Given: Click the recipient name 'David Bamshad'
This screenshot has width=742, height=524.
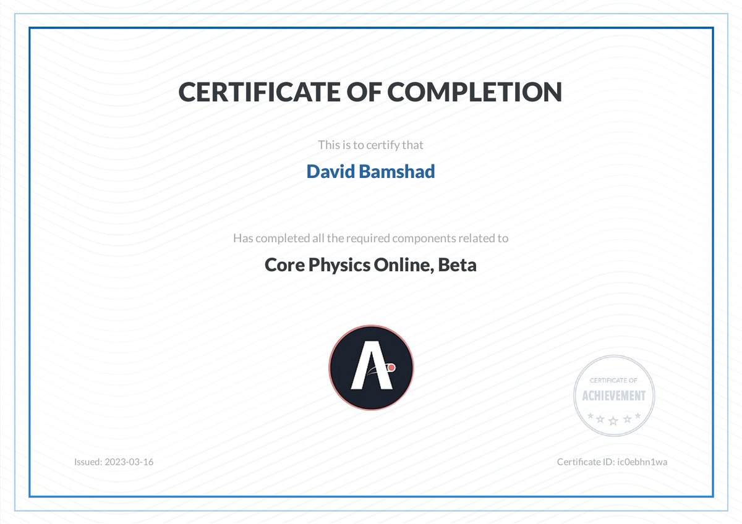Looking at the screenshot, I should [x=371, y=171].
